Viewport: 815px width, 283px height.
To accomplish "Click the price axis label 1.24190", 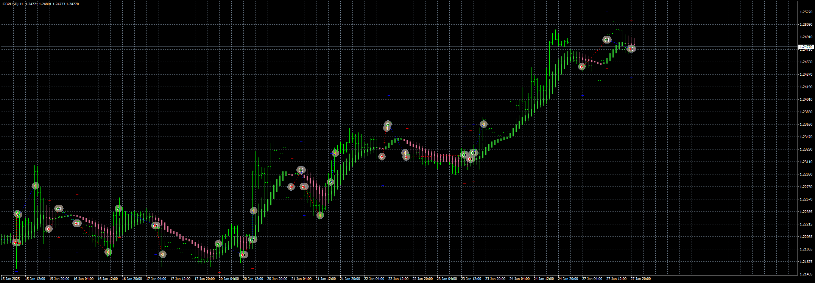I will (x=806, y=87).
